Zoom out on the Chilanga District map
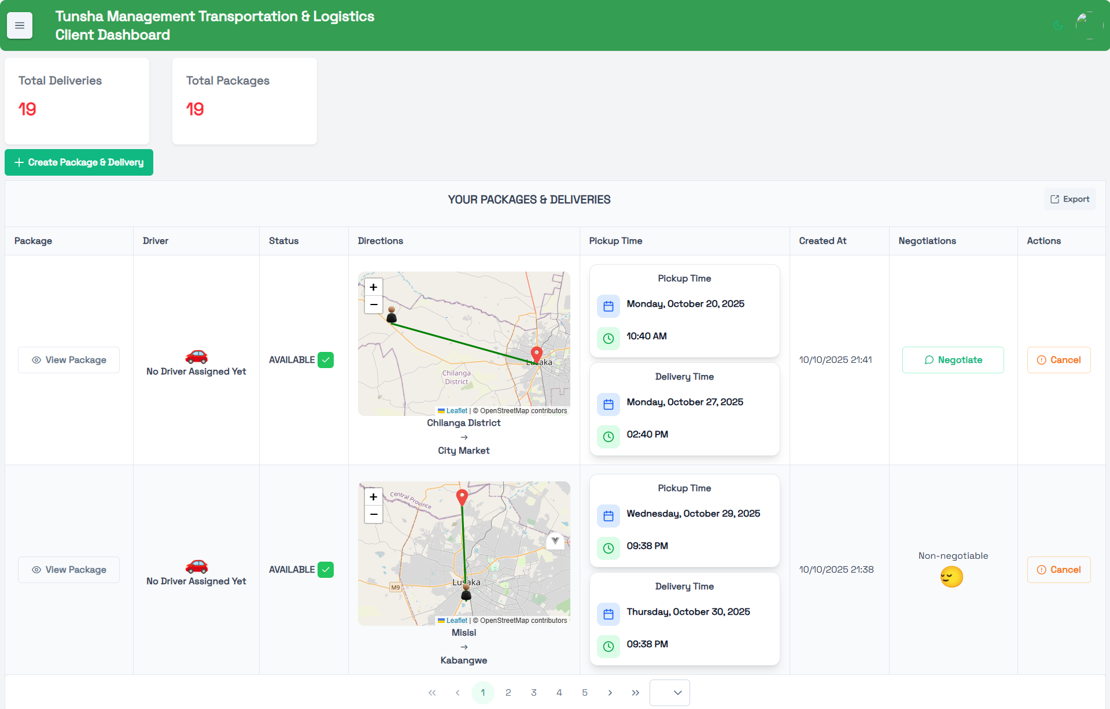This screenshot has width=1110, height=709. 374,305
